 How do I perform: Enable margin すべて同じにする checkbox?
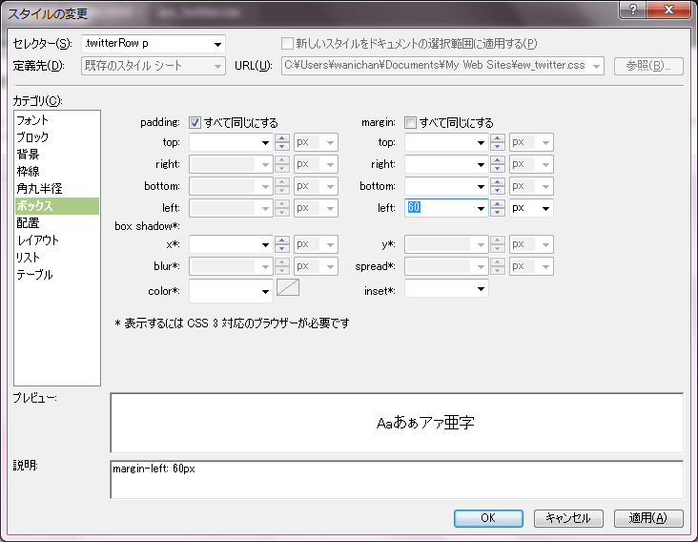[x=410, y=122]
